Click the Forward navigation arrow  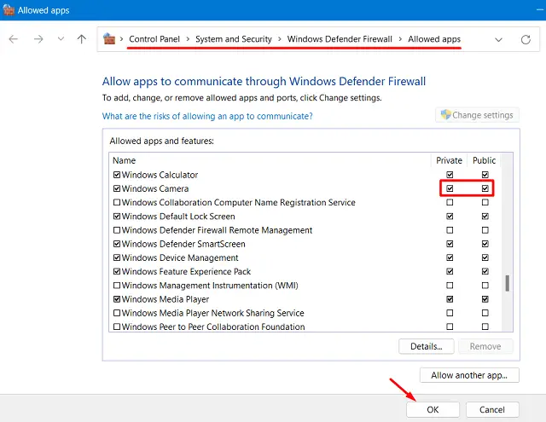pos(38,39)
